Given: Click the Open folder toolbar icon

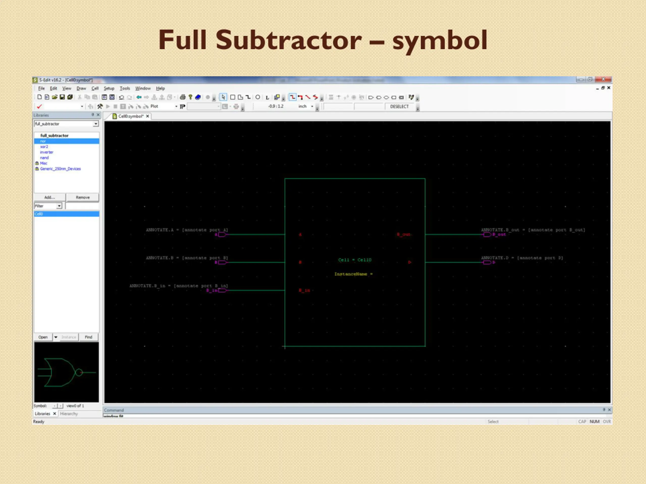Looking at the screenshot, I should 55,97.
